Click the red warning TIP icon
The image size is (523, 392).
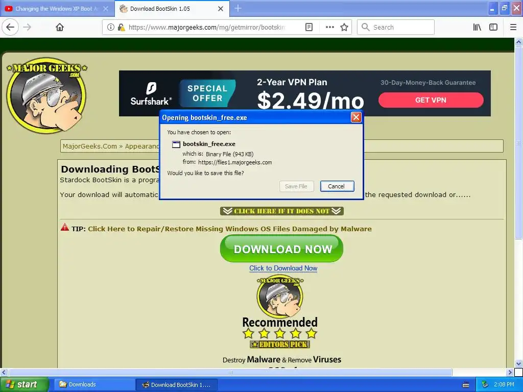[x=65, y=227]
